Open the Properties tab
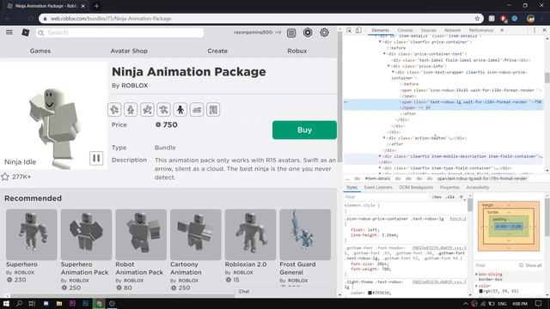 pos(449,187)
